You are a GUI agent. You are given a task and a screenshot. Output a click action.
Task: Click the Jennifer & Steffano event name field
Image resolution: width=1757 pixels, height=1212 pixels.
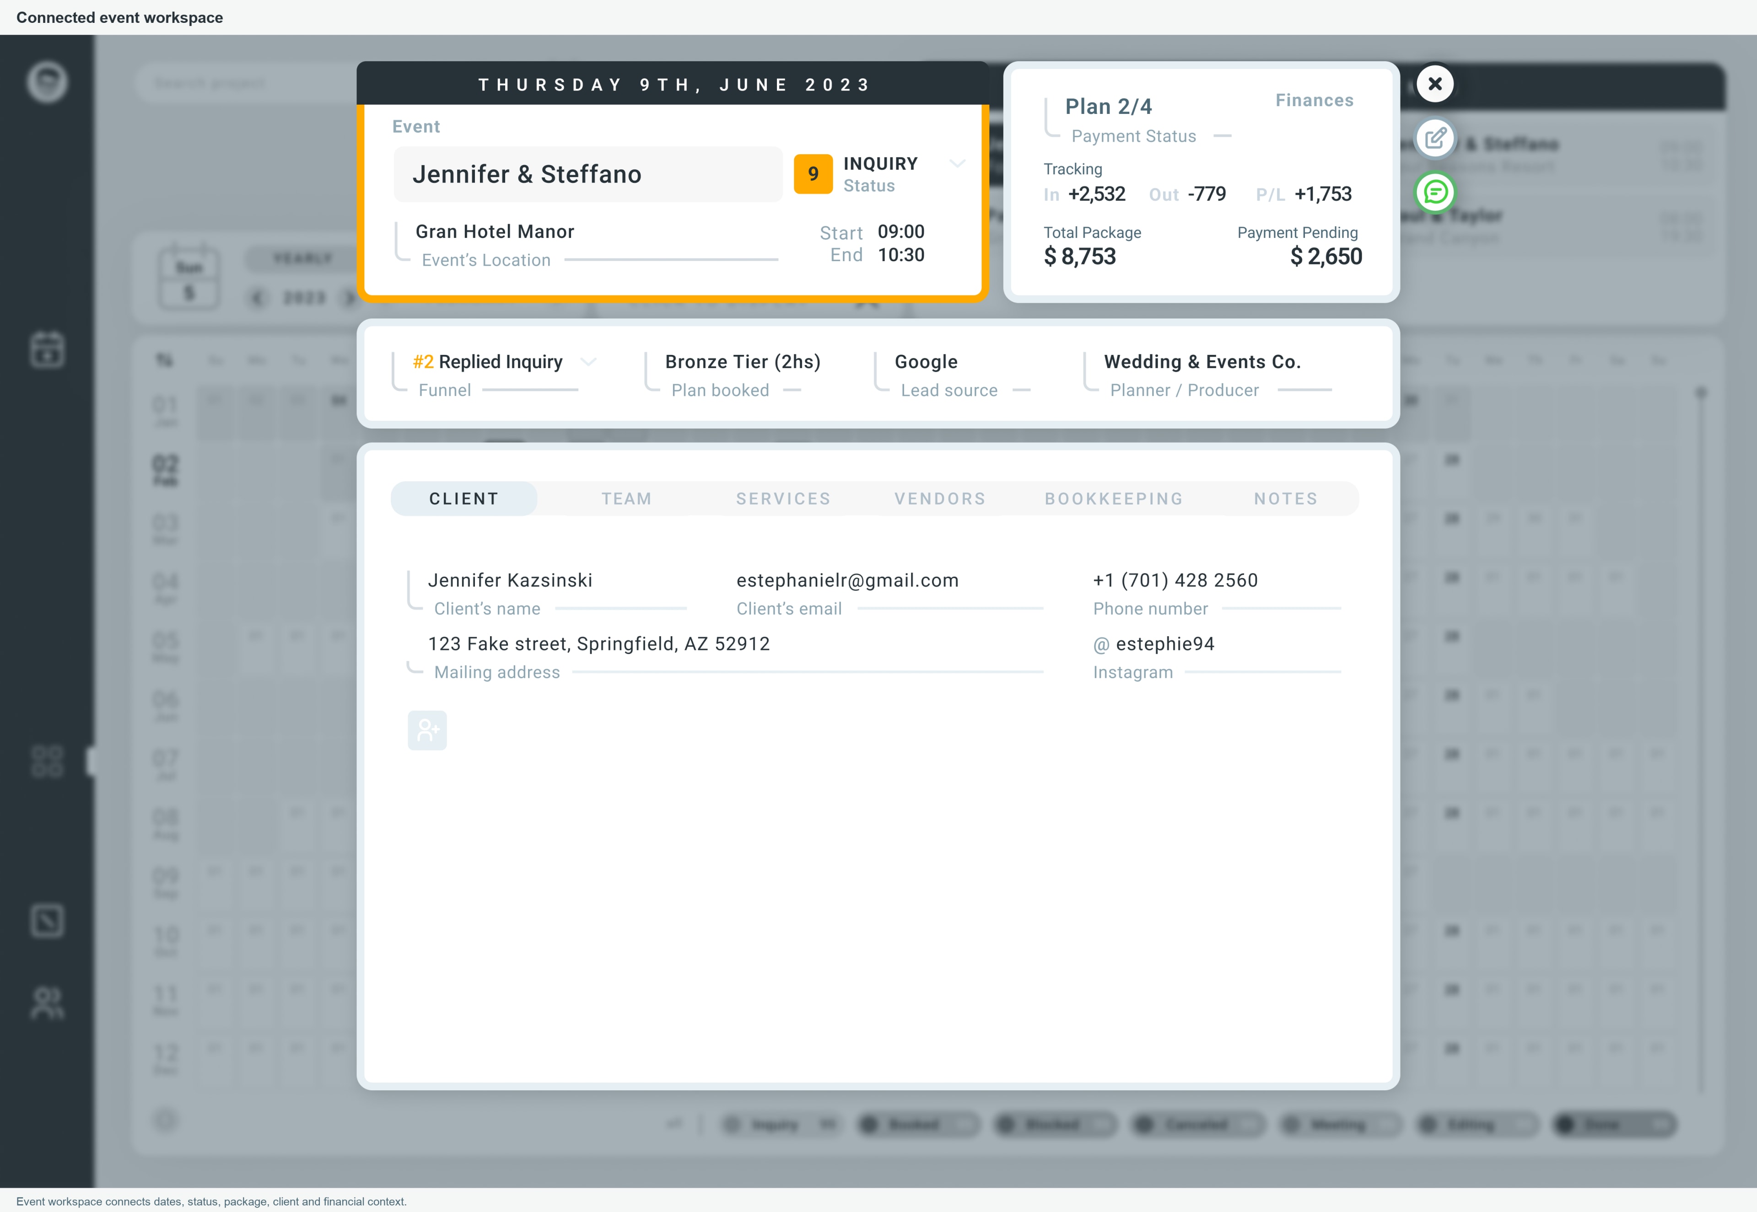(588, 174)
